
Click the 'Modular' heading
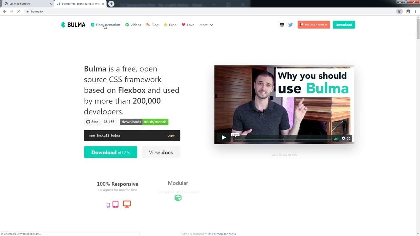178,183
